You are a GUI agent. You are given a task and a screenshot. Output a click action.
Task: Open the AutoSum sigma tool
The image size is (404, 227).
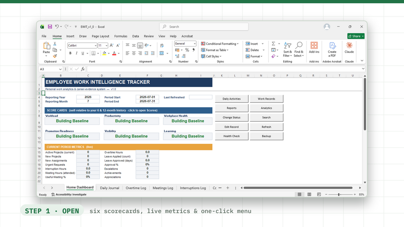pyautogui.click(x=273, y=44)
